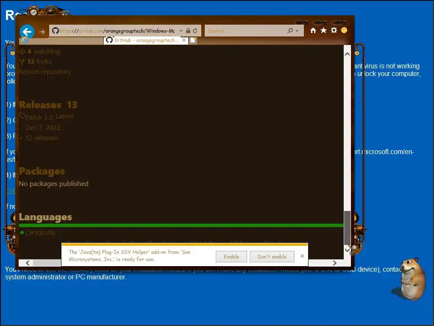Click the smiley feedback icon
The width and height of the screenshot is (434, 326).
point(344,30)
